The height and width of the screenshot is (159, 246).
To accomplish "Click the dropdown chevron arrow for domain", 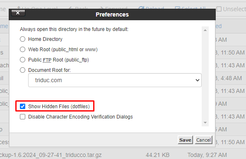I will tap(198, 80).
